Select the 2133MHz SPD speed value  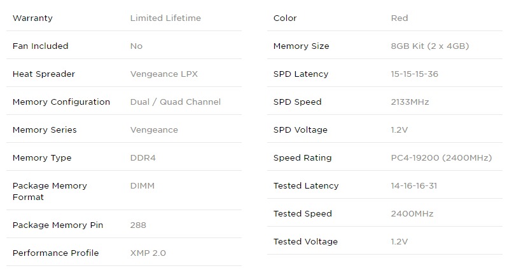pos(410,102)
